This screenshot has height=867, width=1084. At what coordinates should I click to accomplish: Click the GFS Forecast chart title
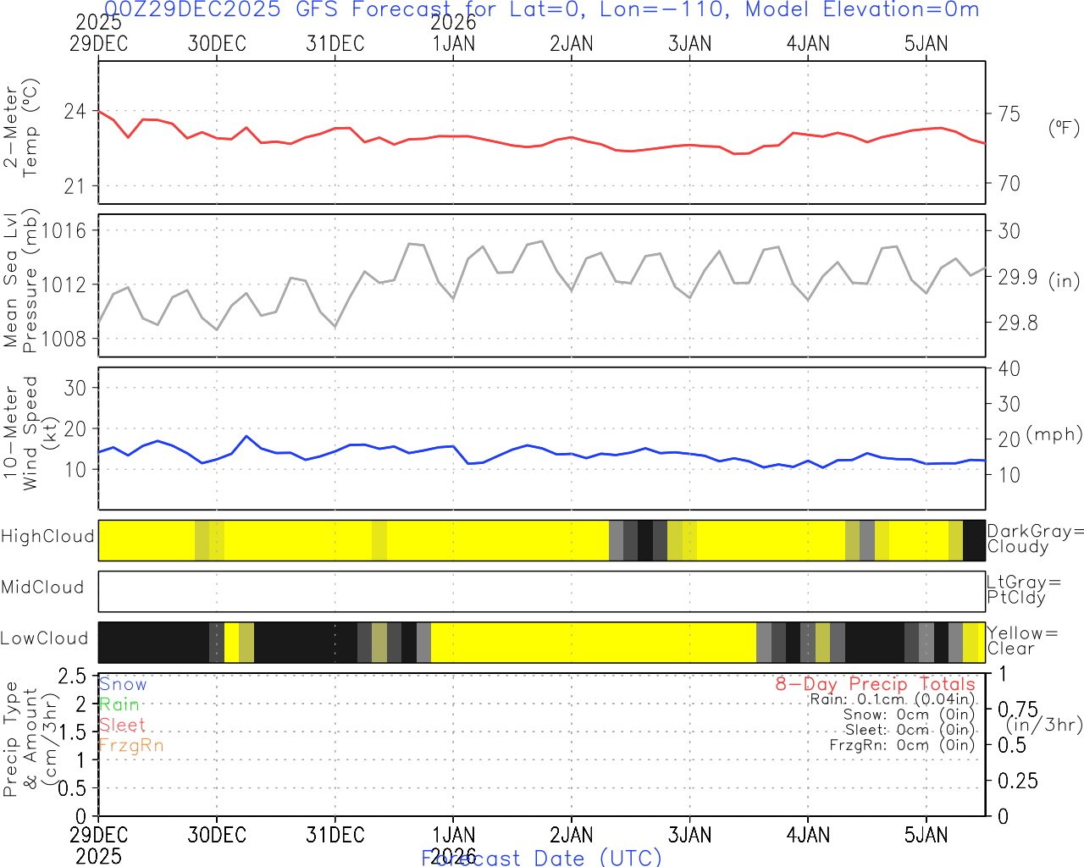(542, 10)
